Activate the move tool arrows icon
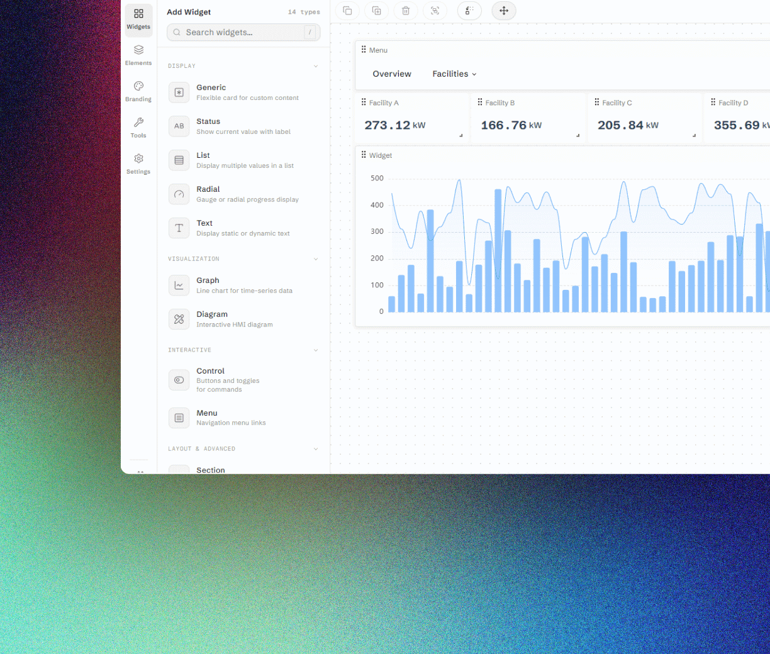 [x=504, y=11]
